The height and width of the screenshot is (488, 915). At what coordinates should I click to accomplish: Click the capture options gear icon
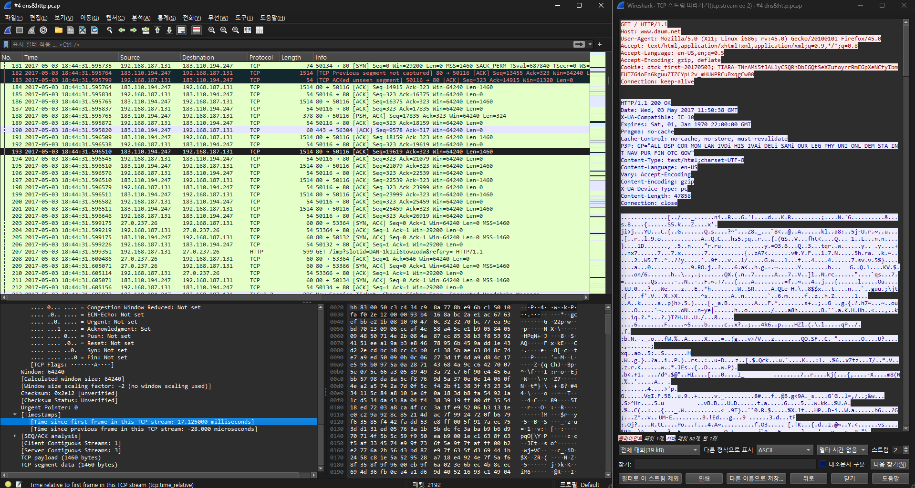point(43,30)
